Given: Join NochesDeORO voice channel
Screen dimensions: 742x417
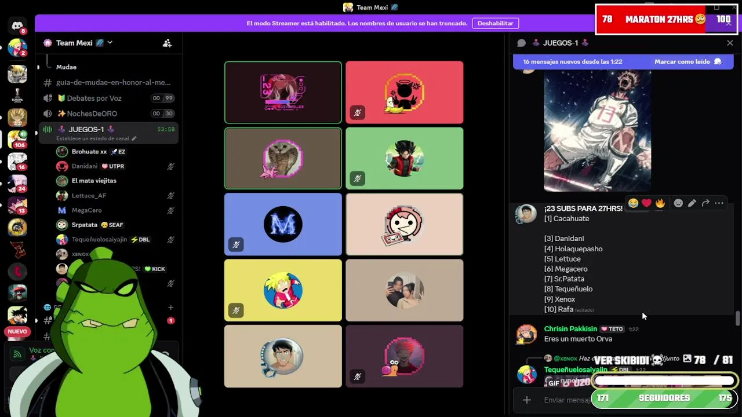Looking at the screenshot, I should point(108,114).
